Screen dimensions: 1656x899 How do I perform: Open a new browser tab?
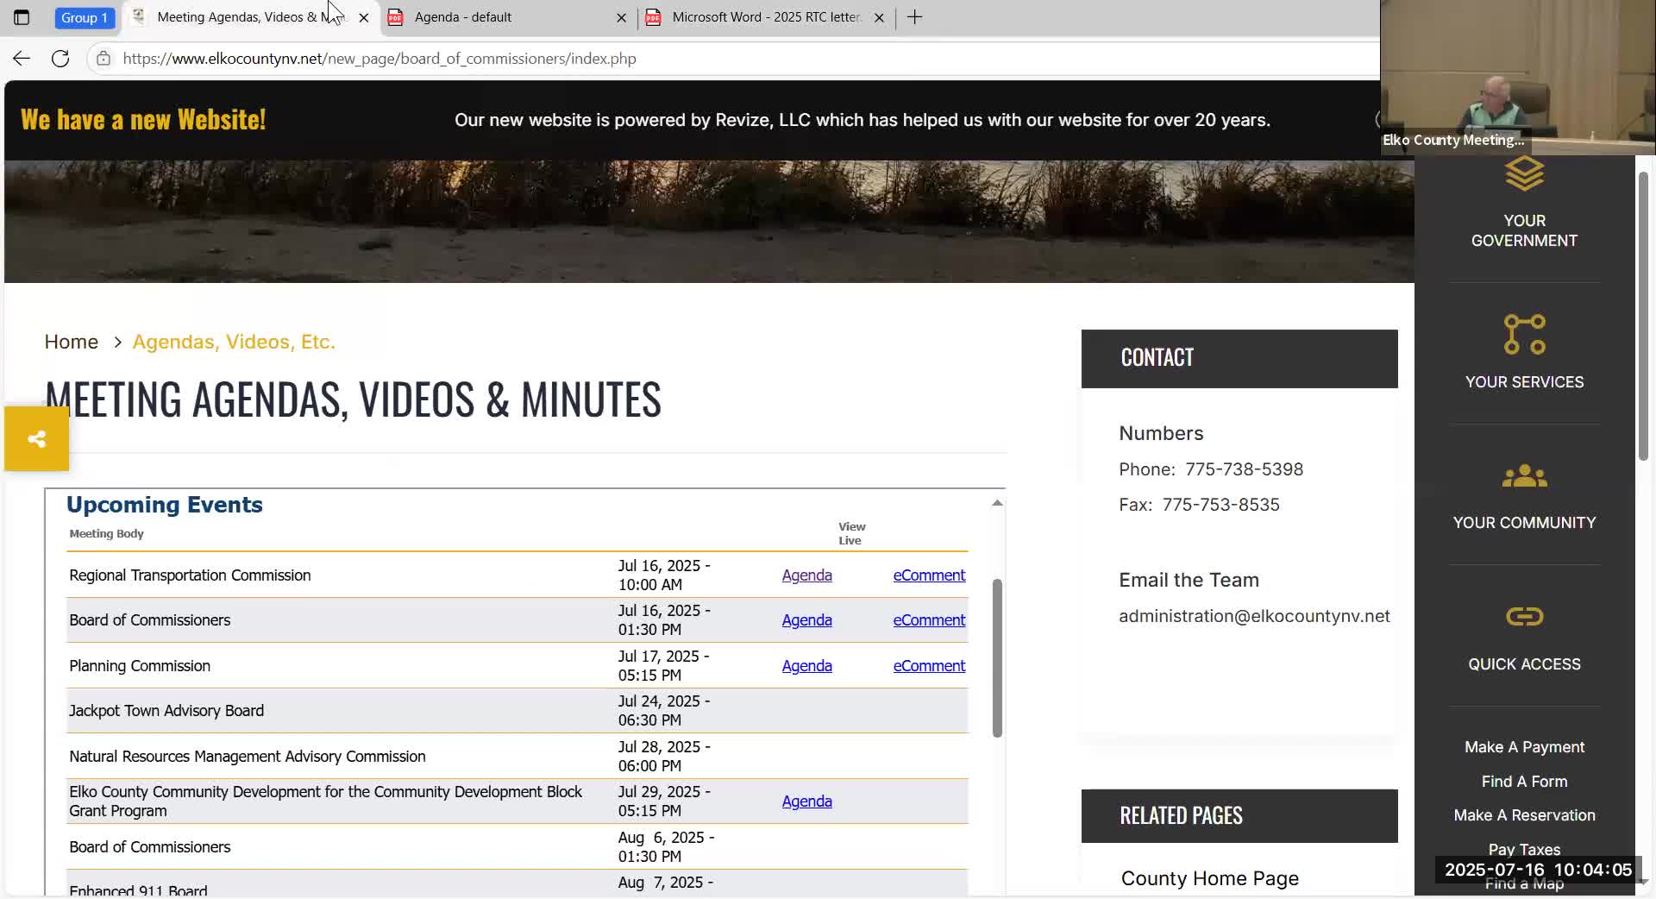click(x=915, y=17)
